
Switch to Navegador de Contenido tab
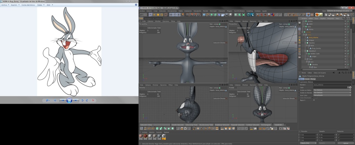tap(153, 18)
